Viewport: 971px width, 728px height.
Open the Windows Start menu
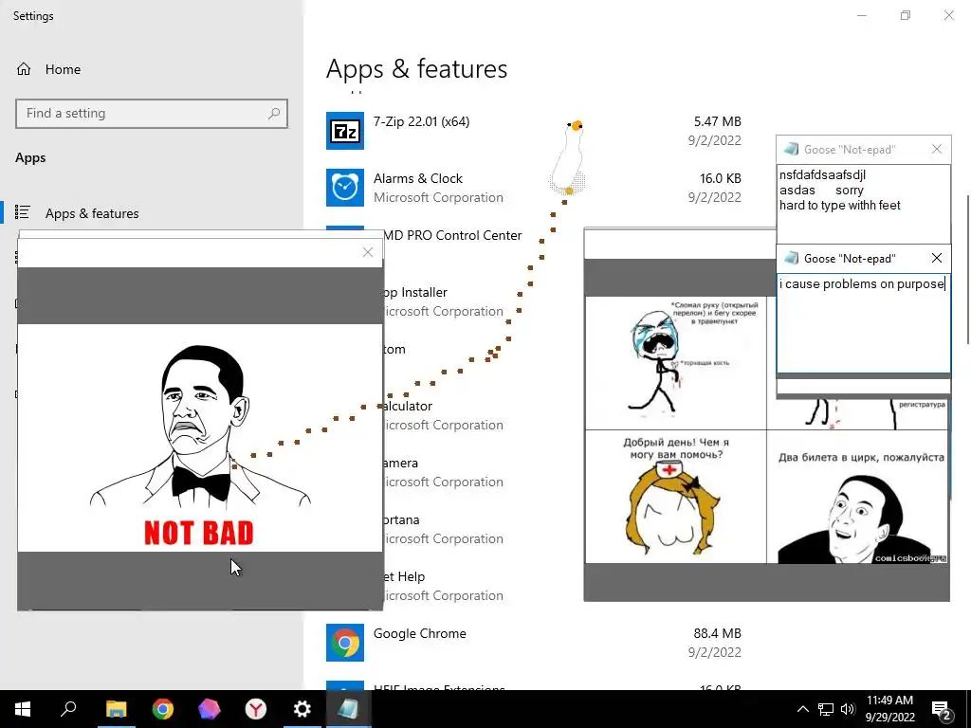[23, 709]
